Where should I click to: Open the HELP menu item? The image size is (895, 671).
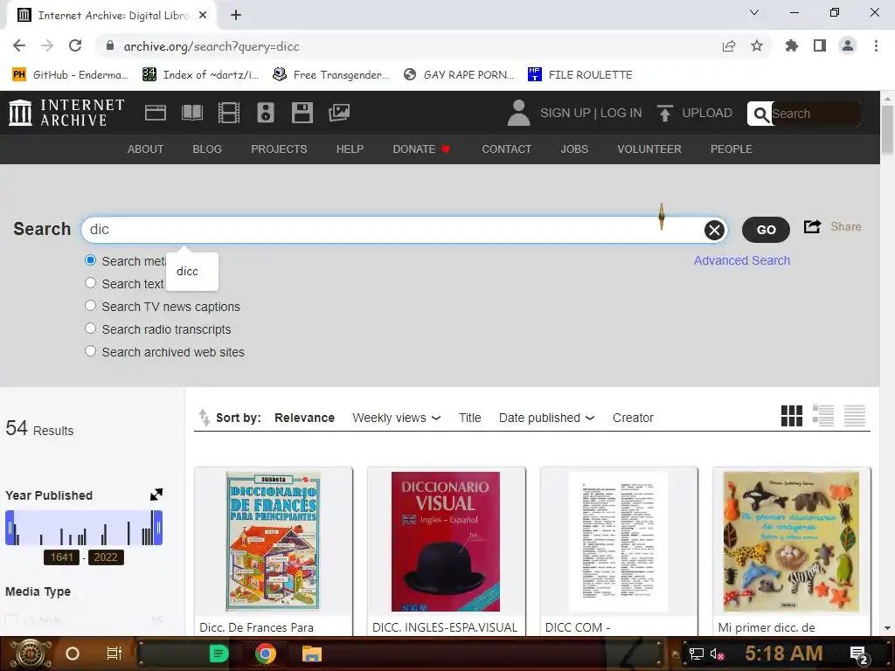pos(350,149)
